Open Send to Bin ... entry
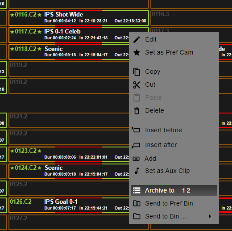 click(174, 216)
